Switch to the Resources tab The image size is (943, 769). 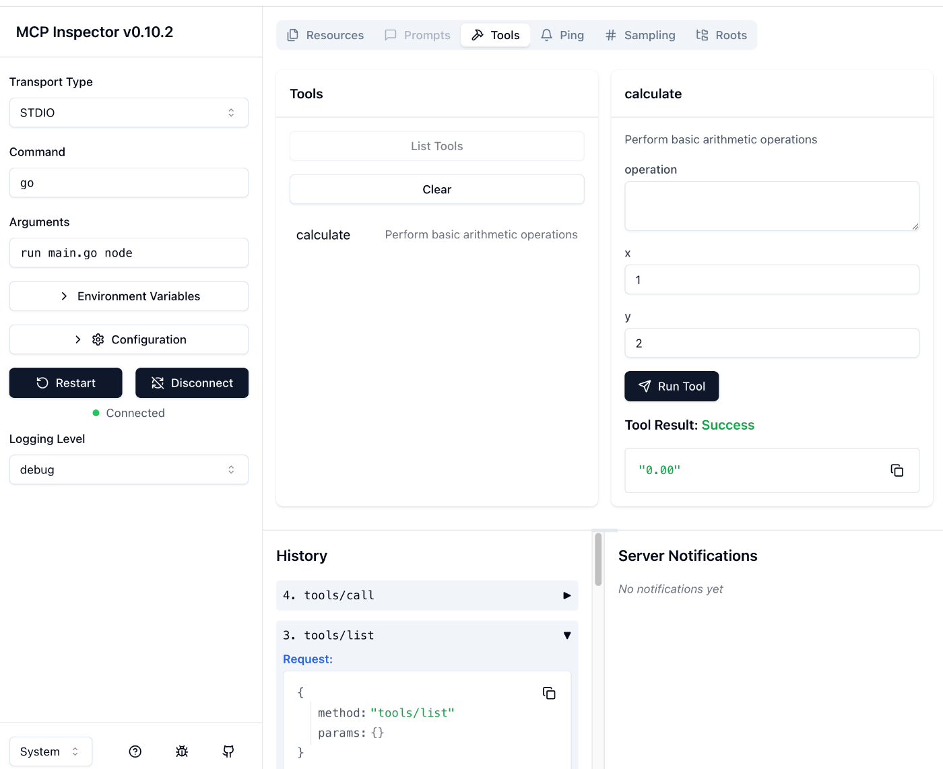[x=325, y=35]
